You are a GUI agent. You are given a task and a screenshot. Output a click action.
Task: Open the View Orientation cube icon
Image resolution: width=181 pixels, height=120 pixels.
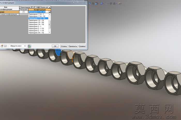96,4
